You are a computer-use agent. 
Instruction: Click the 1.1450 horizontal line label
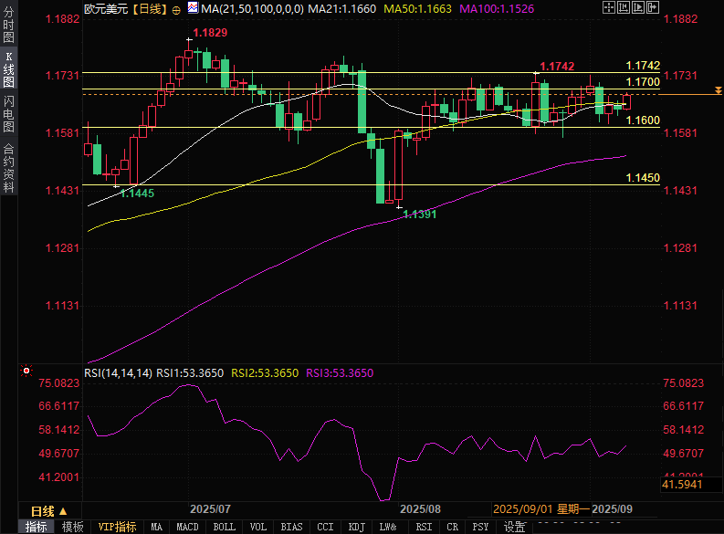click(x=643, y=178)
